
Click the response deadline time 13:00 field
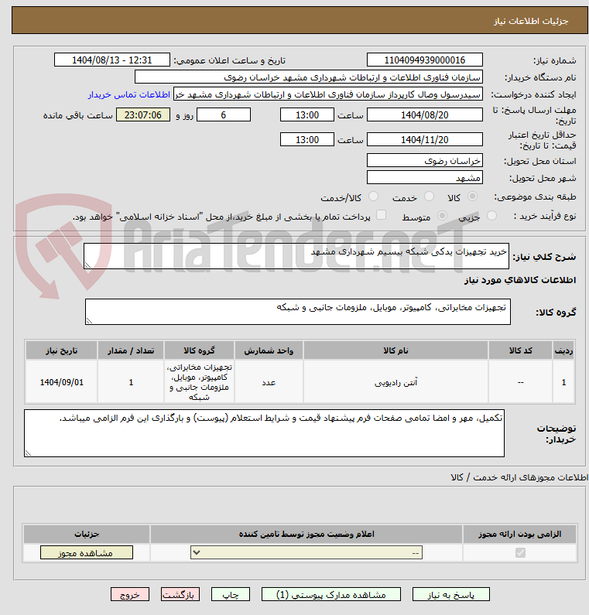(306, 115)
